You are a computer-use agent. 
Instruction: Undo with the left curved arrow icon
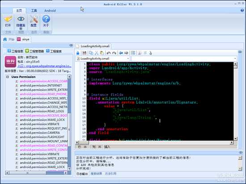(x=109, y=53)
